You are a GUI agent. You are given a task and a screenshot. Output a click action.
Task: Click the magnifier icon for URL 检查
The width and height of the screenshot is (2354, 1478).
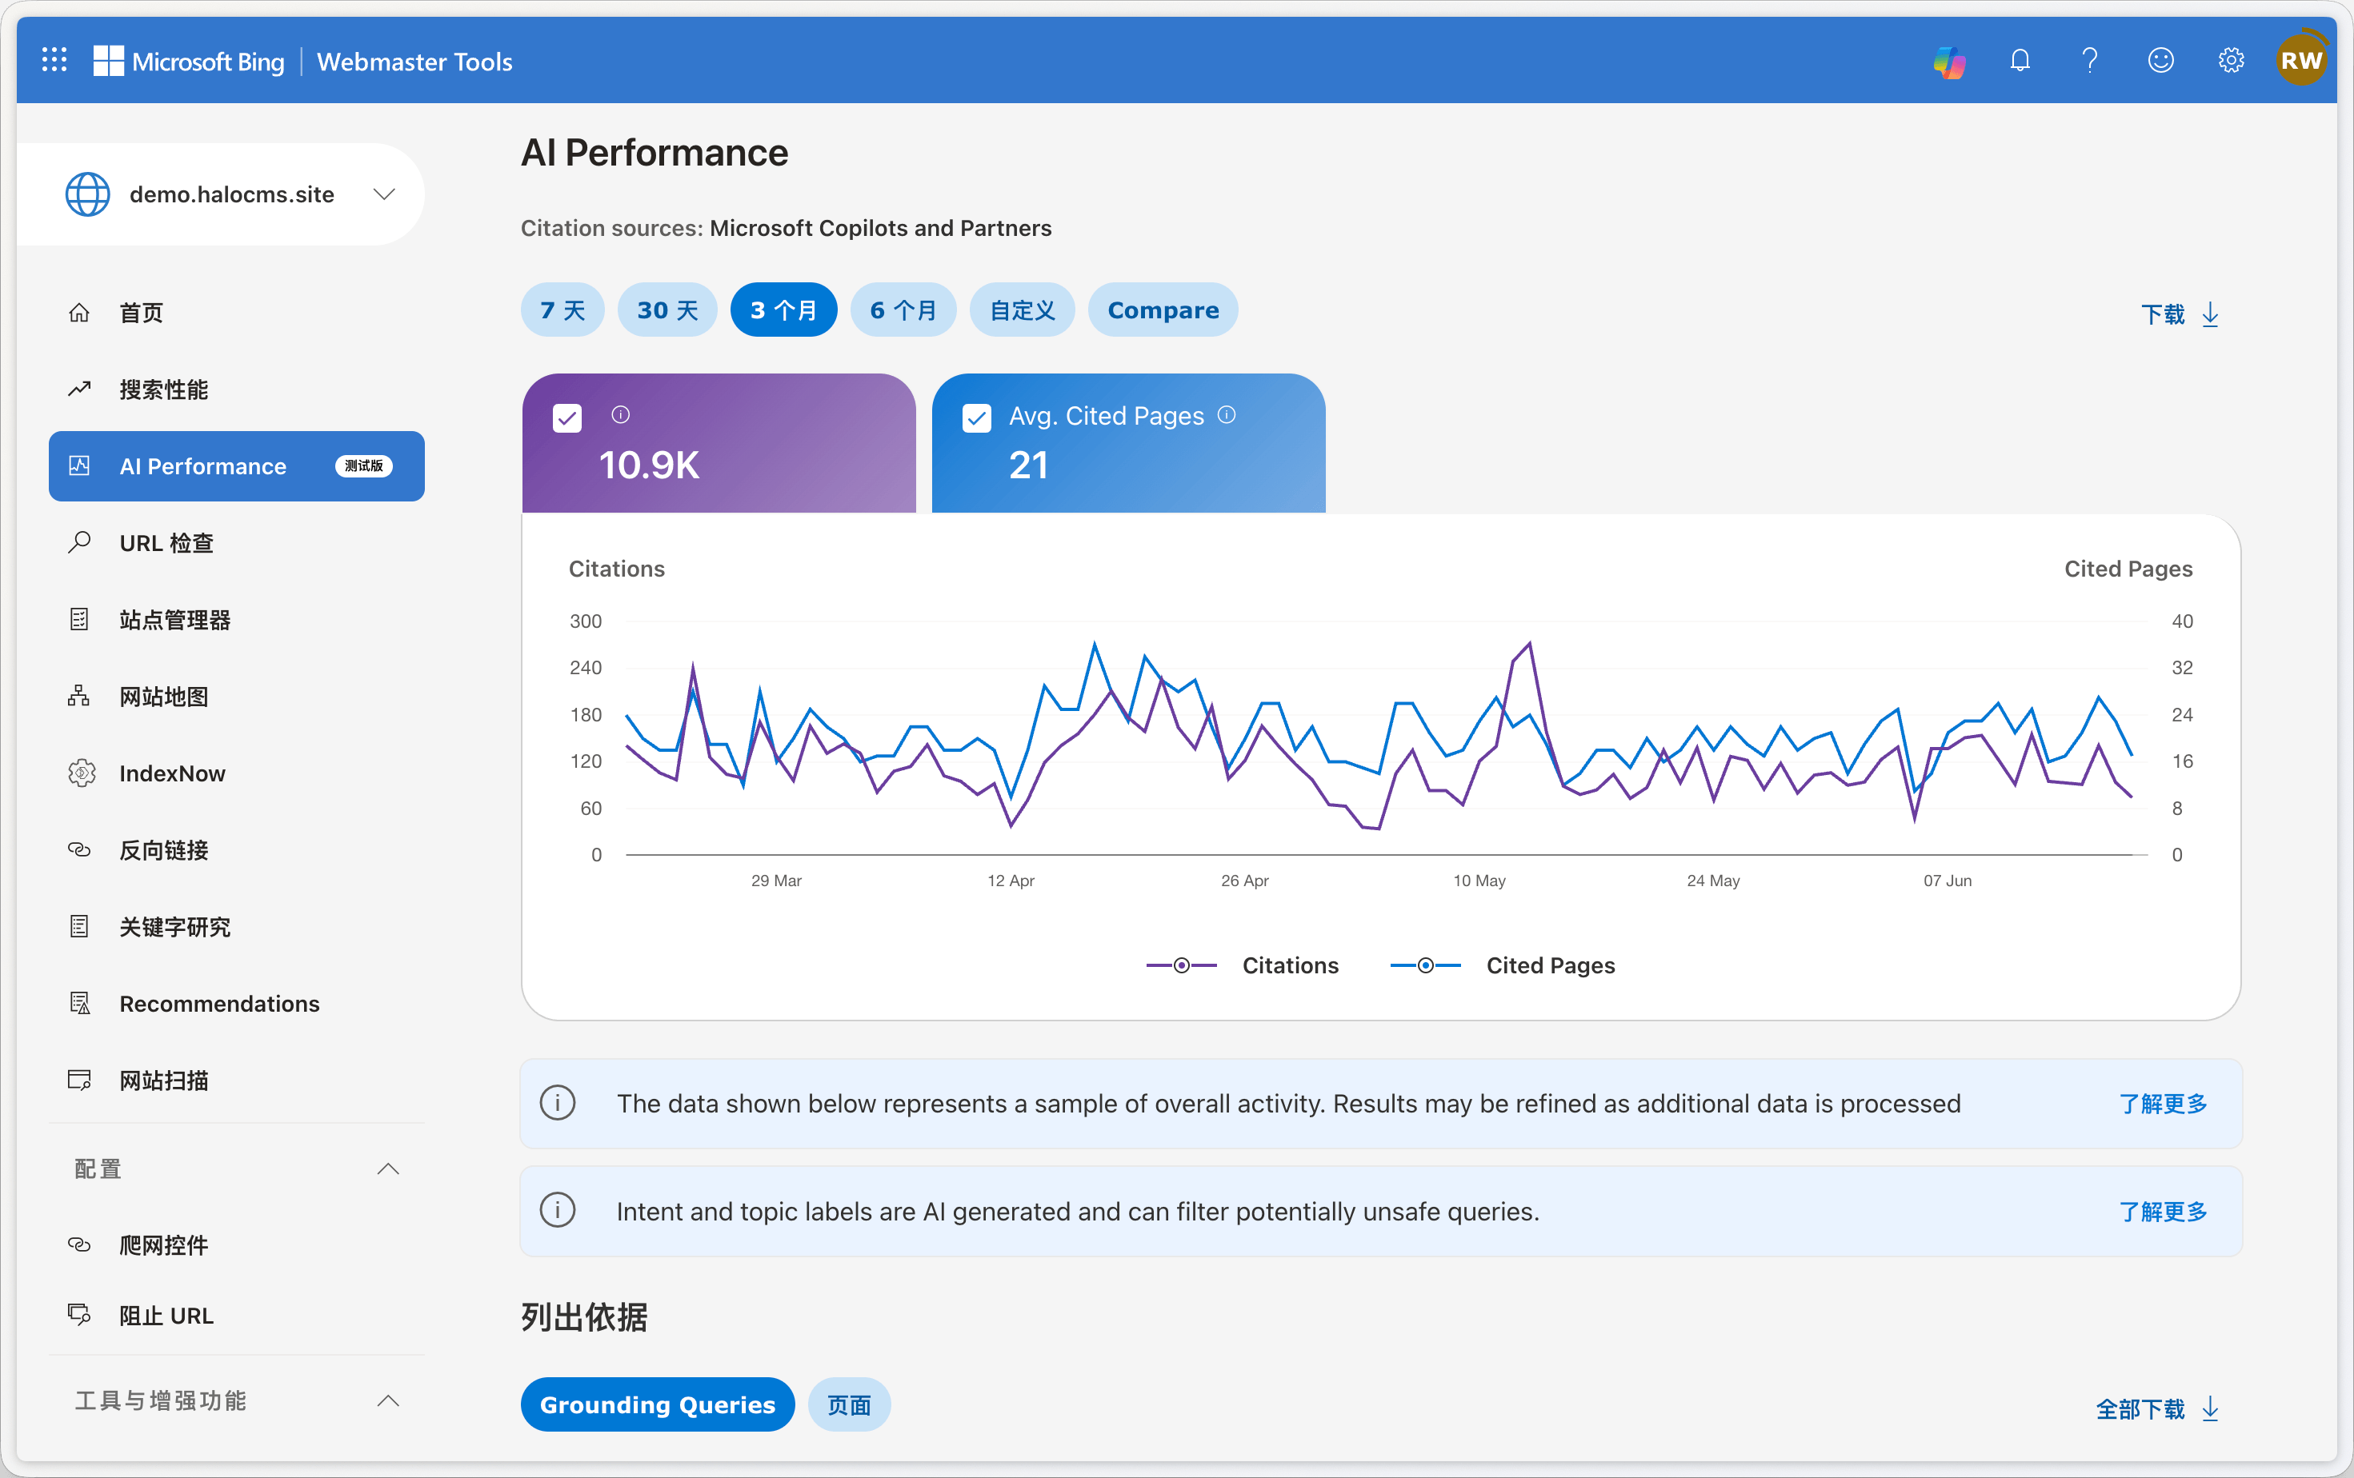79,542
